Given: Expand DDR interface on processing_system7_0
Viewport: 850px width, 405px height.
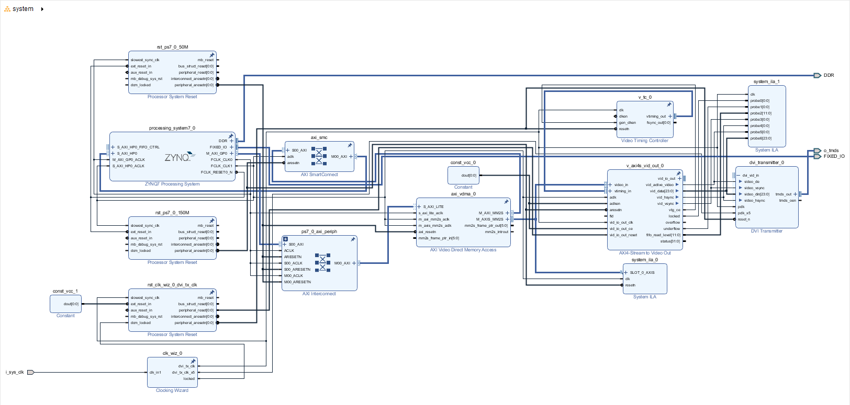Looking at the screenshot, I should tap(232, 141).
